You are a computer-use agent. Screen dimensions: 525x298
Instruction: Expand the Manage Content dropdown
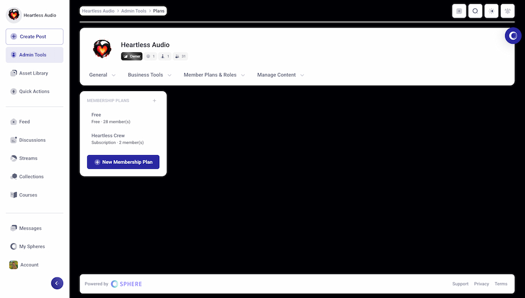pos(281,75)
